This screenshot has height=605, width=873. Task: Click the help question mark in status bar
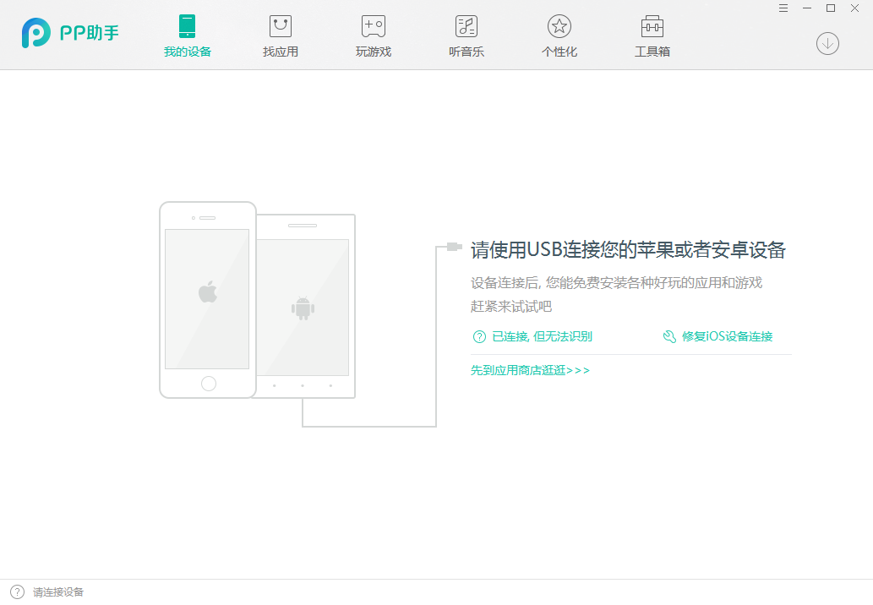tap(19, 591)
